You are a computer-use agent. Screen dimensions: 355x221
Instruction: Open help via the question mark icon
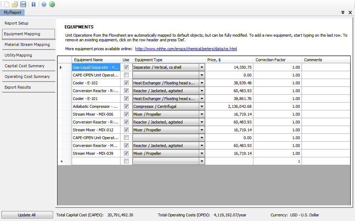point(44,4)
